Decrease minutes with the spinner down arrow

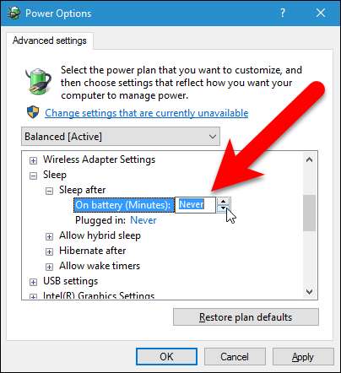point(224,208)
